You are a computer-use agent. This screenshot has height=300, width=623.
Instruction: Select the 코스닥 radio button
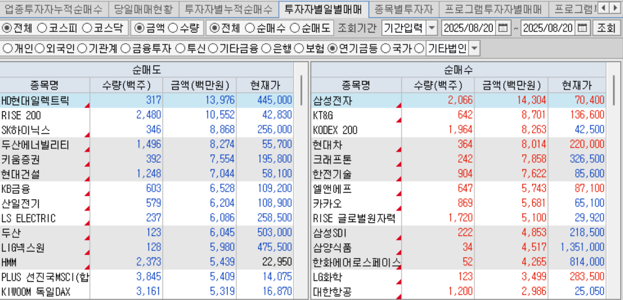point(88,28)
